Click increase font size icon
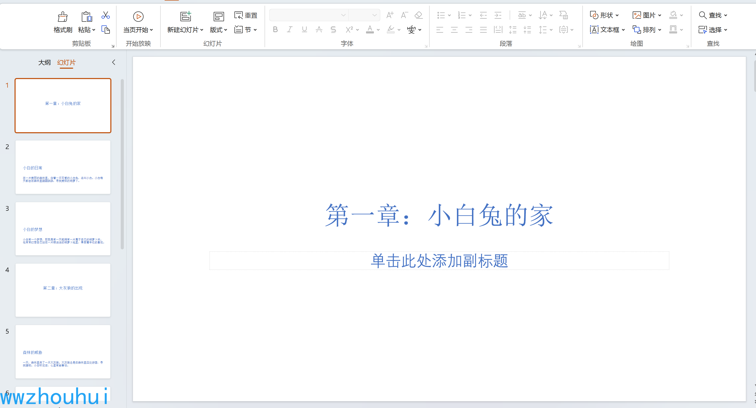The image size is (756, 408). coord(390,15)
